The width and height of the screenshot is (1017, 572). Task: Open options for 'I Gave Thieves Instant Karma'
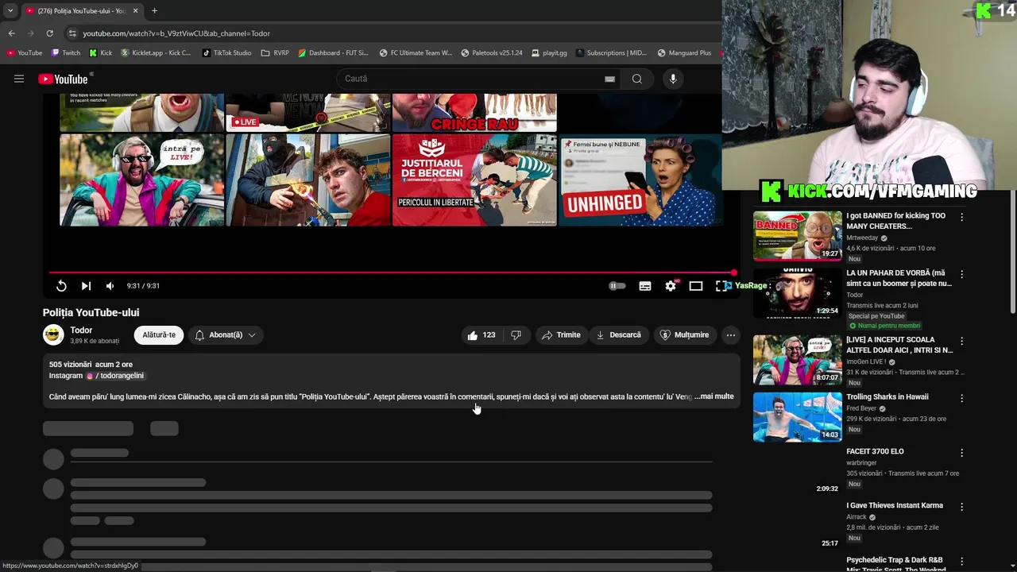click(x=961, y=507)
